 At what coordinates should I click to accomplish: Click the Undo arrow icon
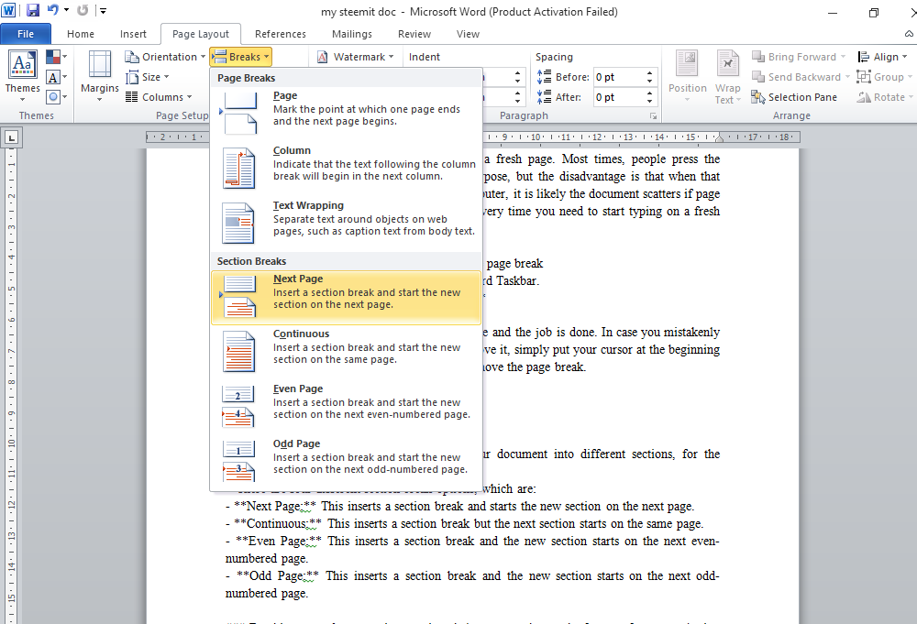(x=53, y=12)
